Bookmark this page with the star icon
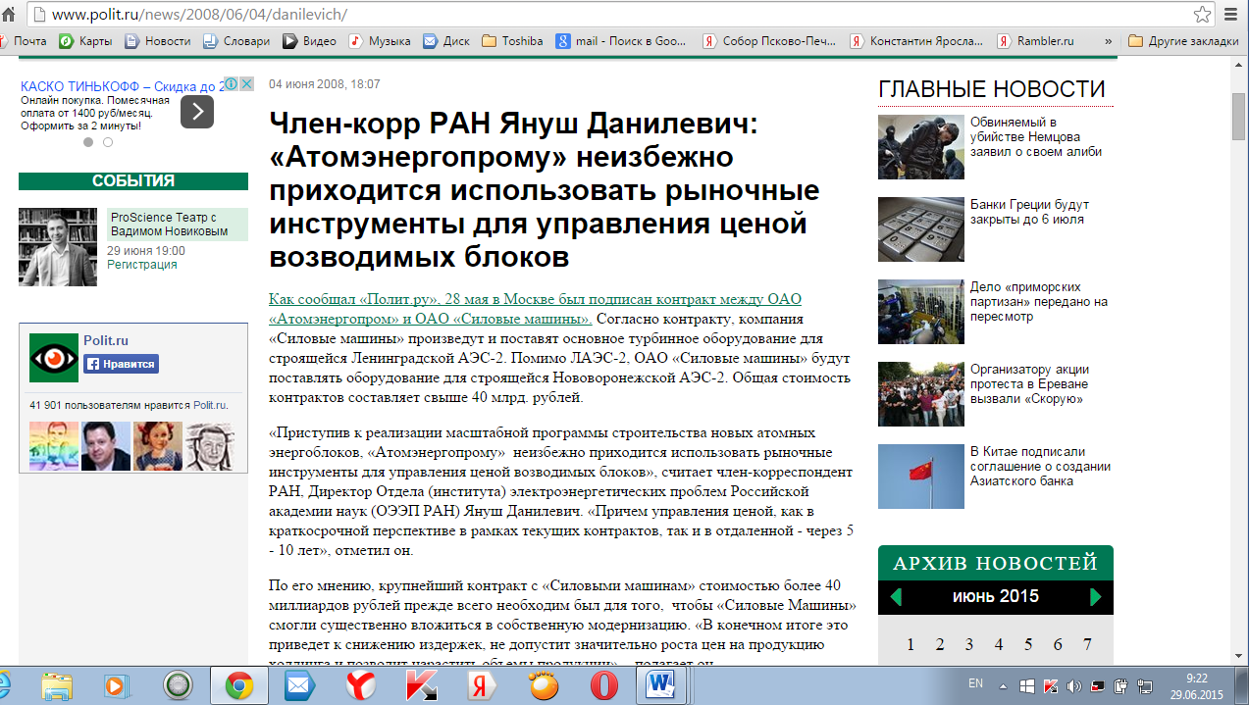Screen dimensions: 1249x705 point(1202,14)
